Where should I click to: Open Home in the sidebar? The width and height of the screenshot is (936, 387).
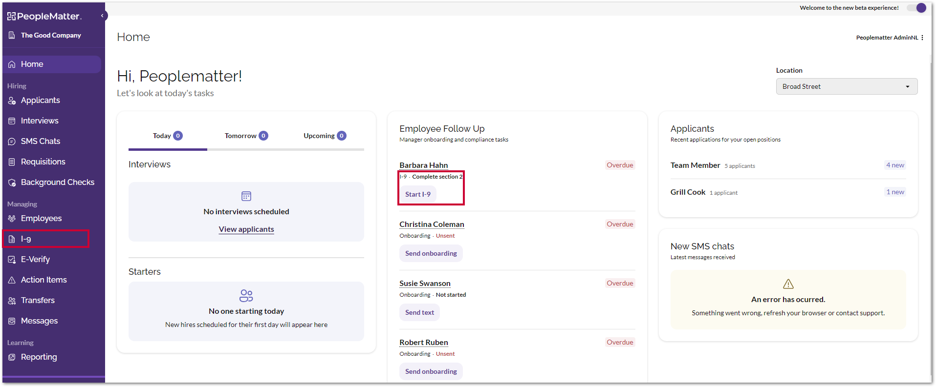tap(52, 64)
